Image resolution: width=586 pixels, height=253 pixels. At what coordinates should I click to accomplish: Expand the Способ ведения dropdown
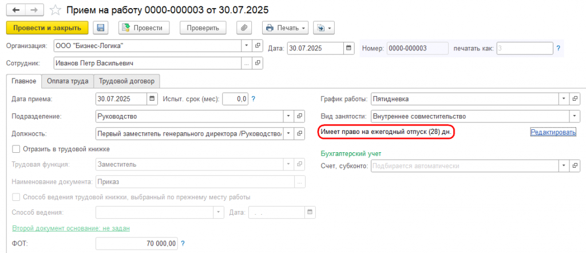[219, 212]
